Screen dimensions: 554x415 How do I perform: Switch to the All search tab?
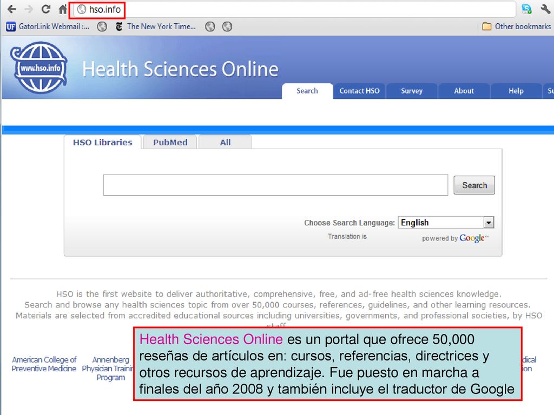pyautogui.click(x=226, y=142)
